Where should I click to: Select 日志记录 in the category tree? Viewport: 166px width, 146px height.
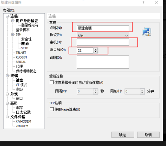(x=23, y=112)
